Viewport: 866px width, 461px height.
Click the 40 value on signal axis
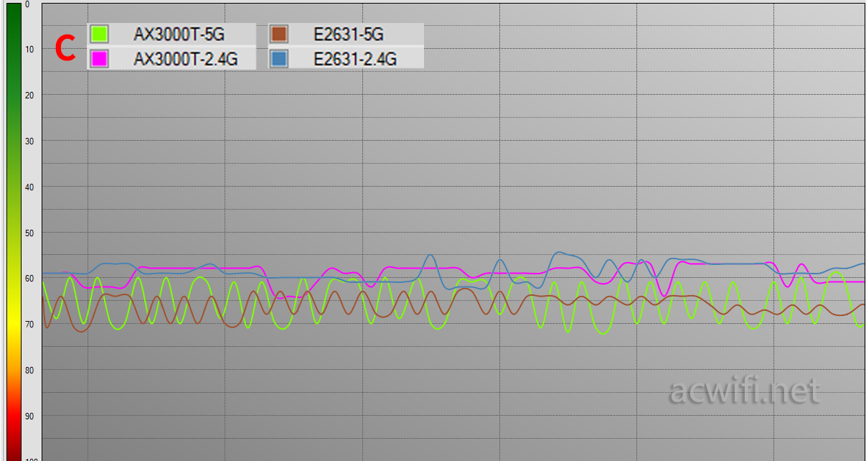click(29, 187)
